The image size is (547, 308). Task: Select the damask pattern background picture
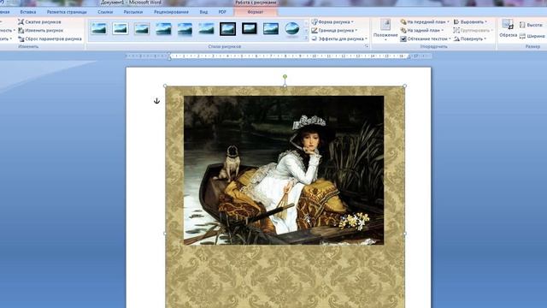(285, 275)
